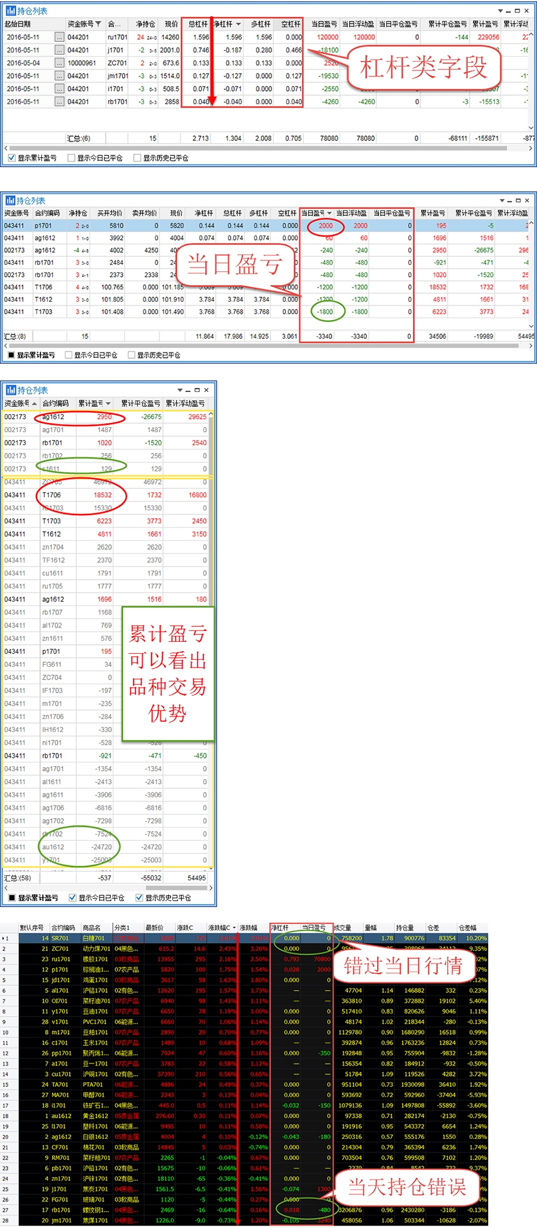The width and height of the screenshot is (537, 1228).
Task: Open ellipsis button in ru1701 row, first panel
Action: [59, 37]
